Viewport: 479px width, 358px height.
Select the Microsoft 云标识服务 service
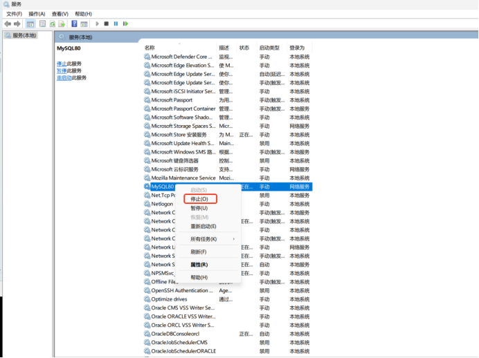pyautogui.click(x=228, y=169)
